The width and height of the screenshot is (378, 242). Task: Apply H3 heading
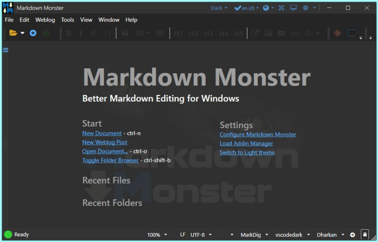coord(208,34)
